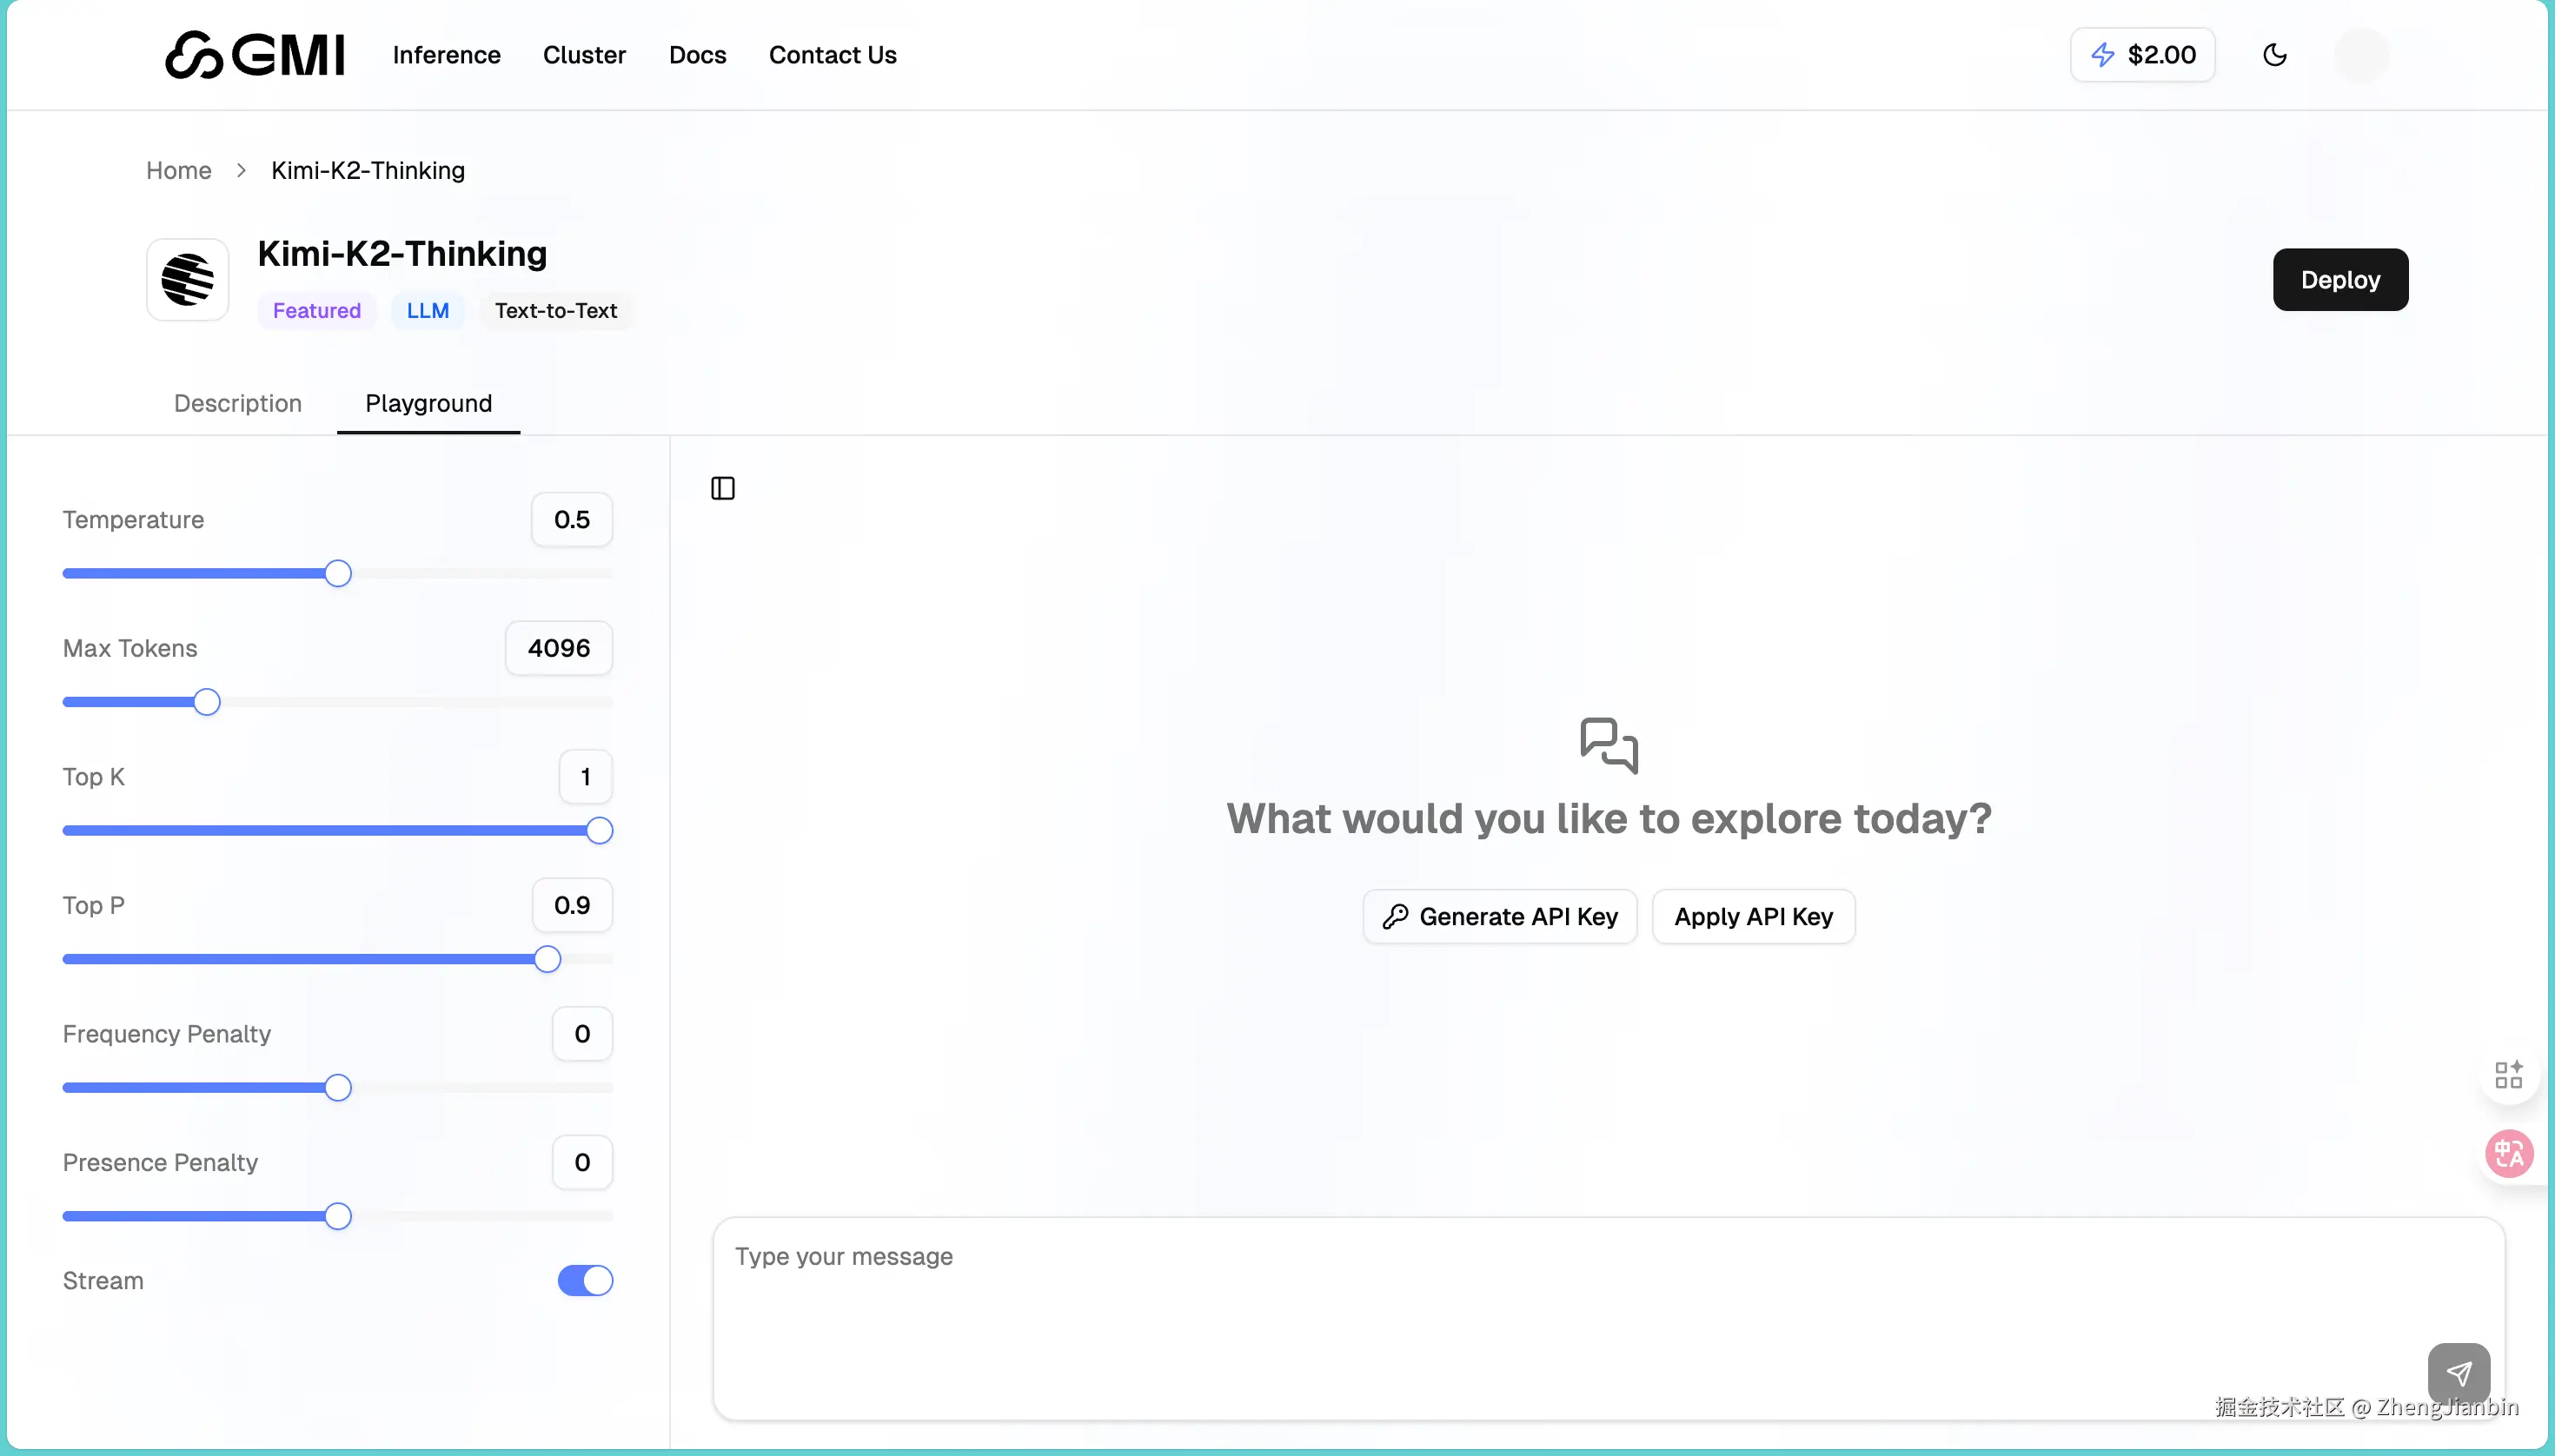Click the send message arrow icon

(x=2458, y=1373)
